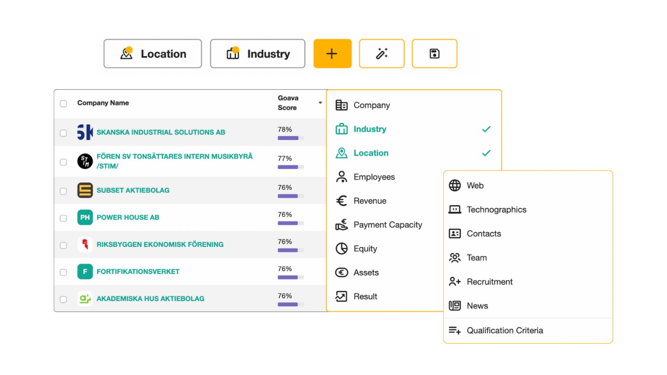667x375 pixels.
Task: Click the Team people icon
Action: pyautogui.click(x=455, y=258)
